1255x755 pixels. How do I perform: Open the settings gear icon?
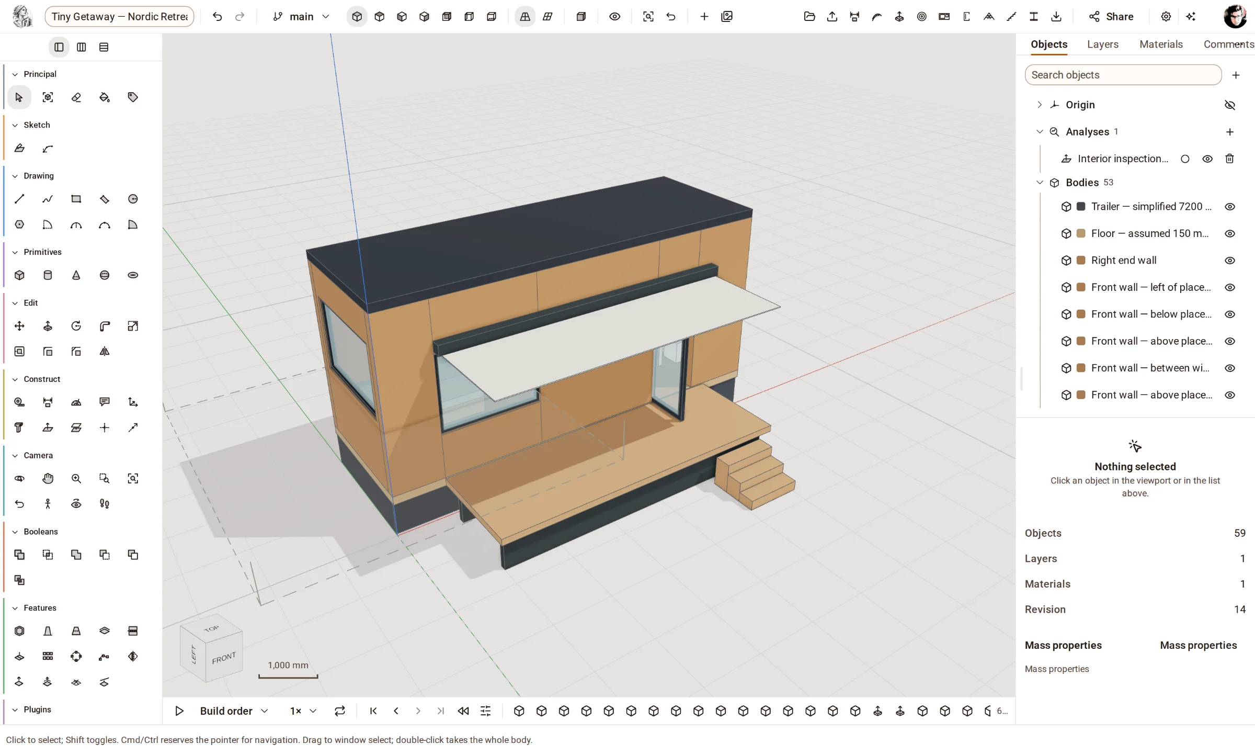[1166, 17]
